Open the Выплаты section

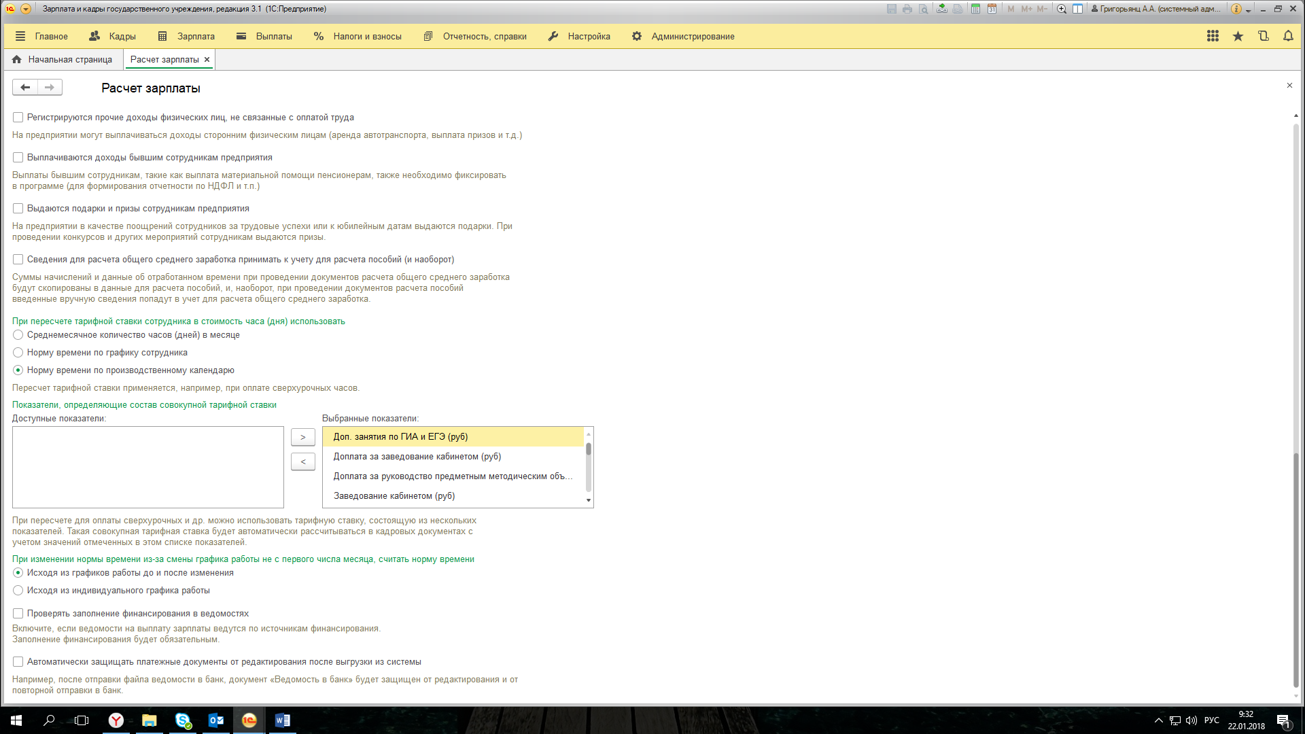click(x=264, y=36)
